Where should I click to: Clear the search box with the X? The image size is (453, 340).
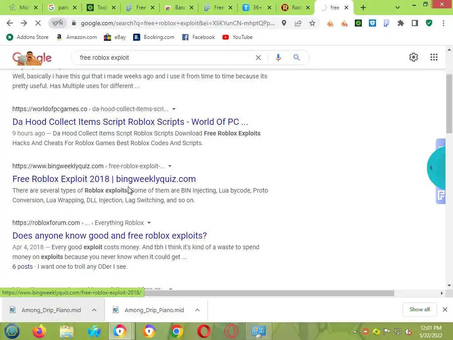click(258, 58)
